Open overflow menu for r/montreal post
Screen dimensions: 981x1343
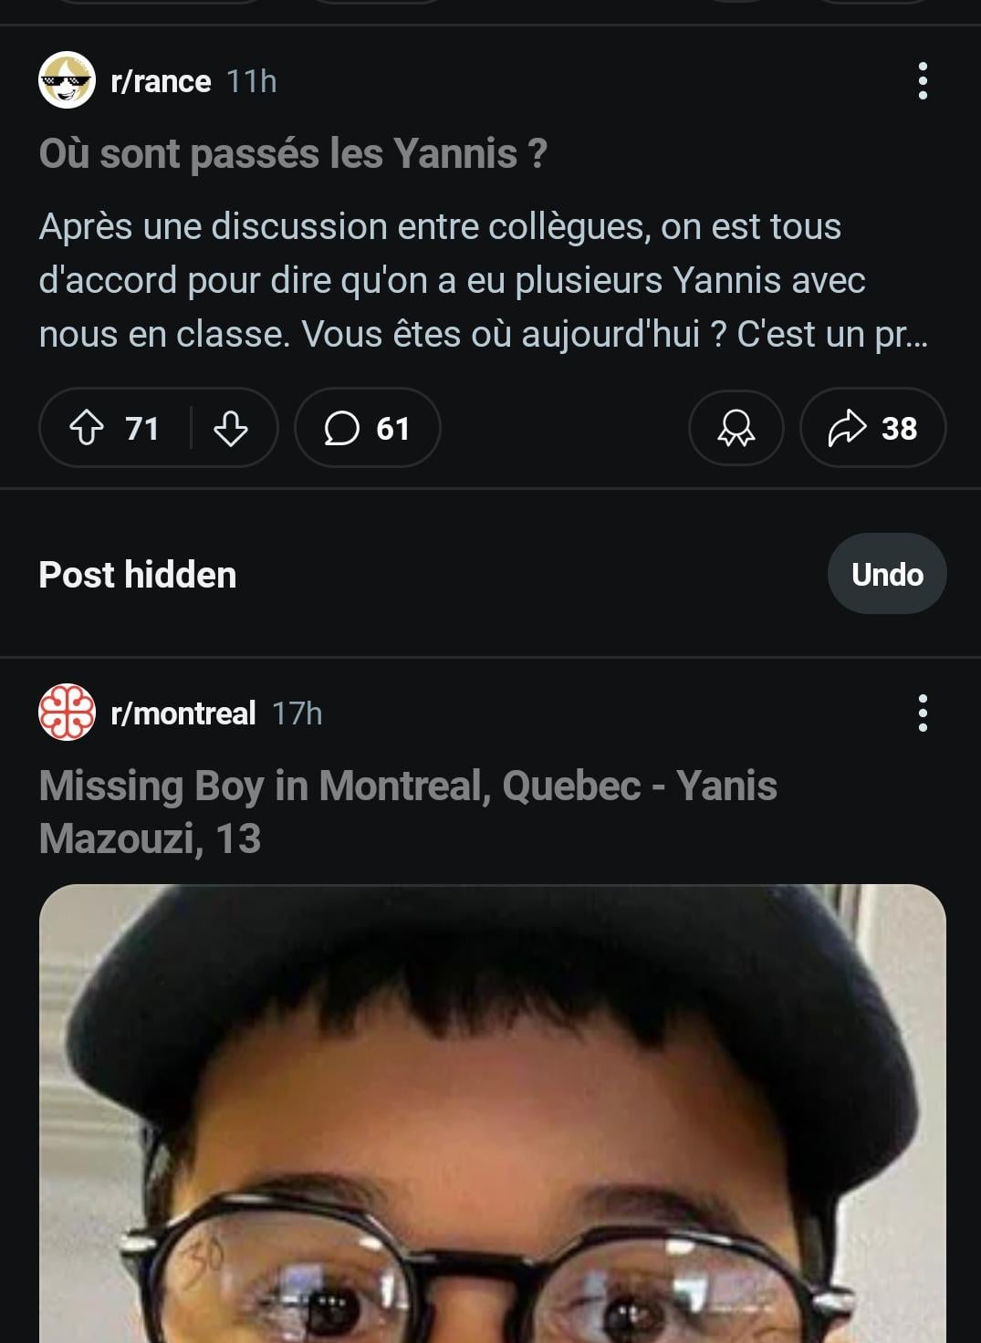(x=923, y=713)
